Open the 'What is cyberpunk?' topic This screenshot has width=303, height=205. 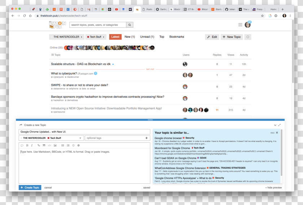pos(64,73)
